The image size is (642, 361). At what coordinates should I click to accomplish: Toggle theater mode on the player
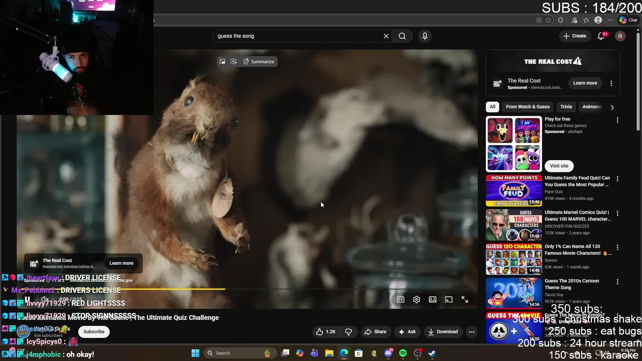click(x=433, y=300)
